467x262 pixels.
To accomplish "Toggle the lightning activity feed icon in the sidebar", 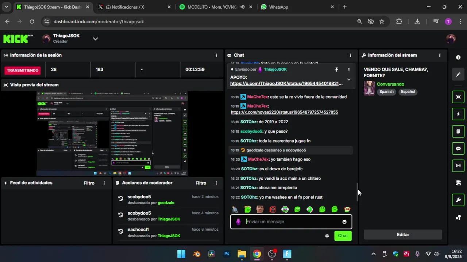I will 458,114.
